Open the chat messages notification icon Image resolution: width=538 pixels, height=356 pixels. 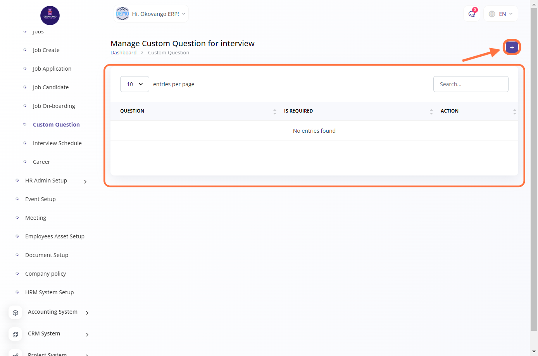pos(472,14)
